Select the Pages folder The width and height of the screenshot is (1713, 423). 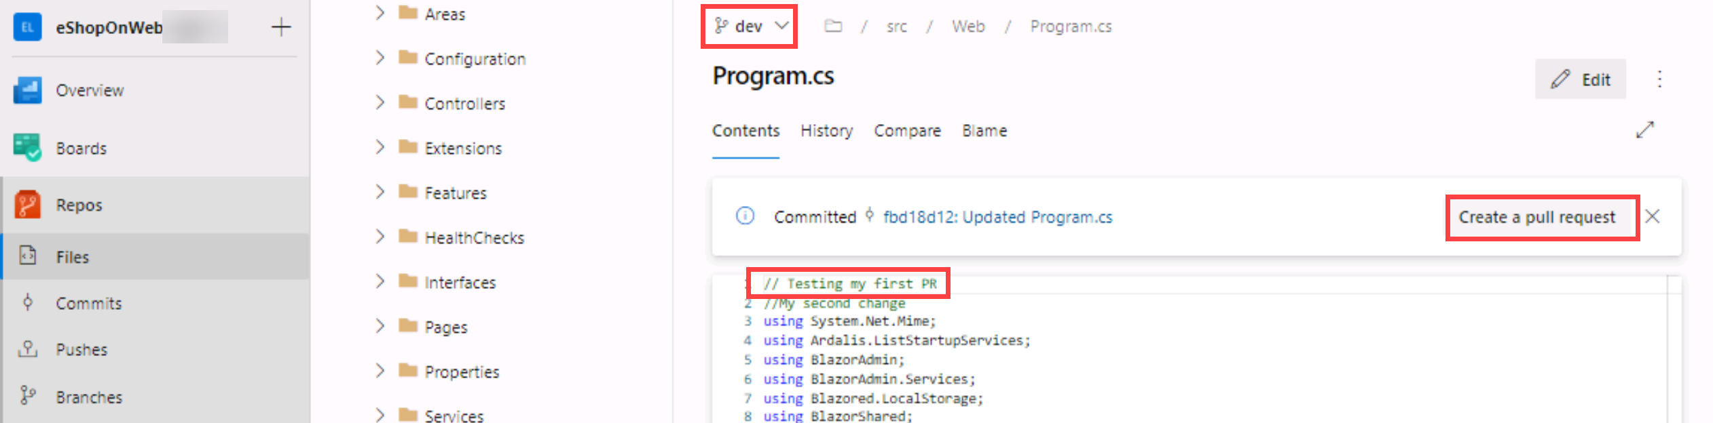[445, 327]
